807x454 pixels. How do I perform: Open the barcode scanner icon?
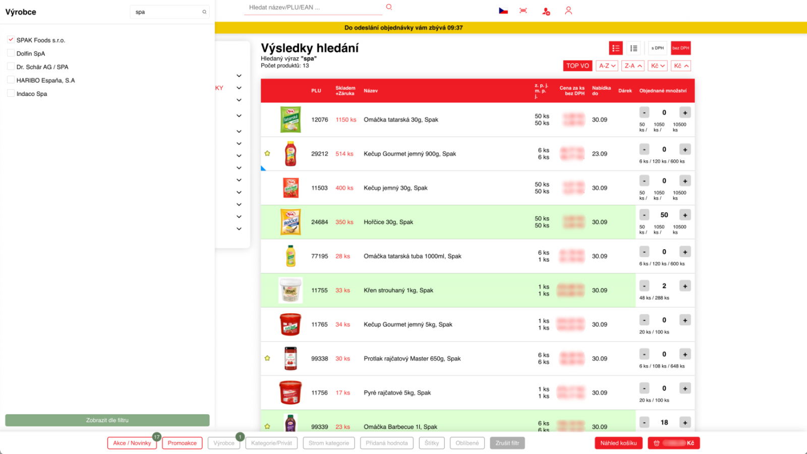click(x=523, y=11)
